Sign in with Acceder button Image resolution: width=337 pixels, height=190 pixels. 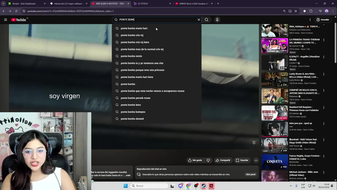tap(323, 20)
